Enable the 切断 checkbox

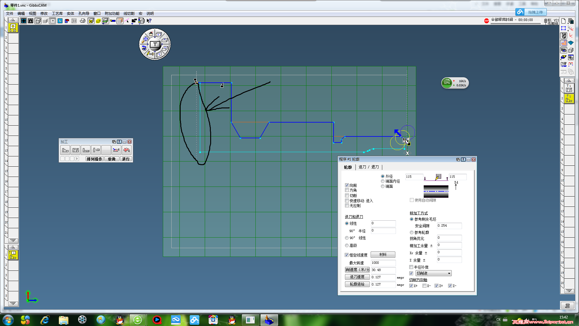(347, 196)
